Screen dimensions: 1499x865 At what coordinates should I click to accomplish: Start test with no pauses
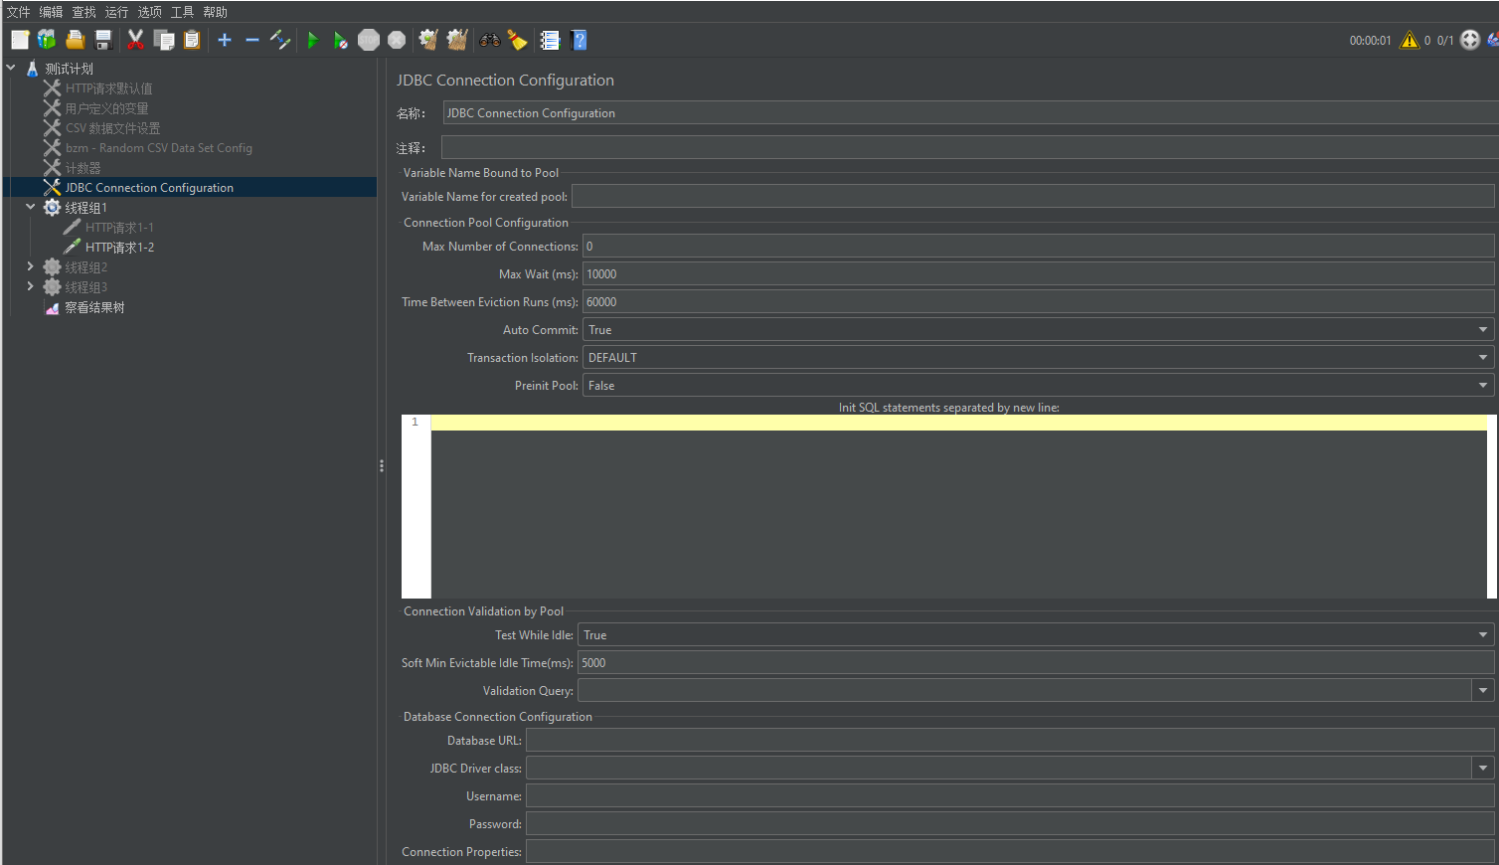341,40
